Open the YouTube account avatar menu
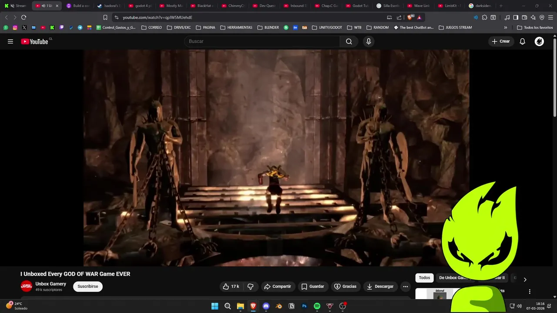Viewport: 557px width, 313px height. [x=539, y=41]
